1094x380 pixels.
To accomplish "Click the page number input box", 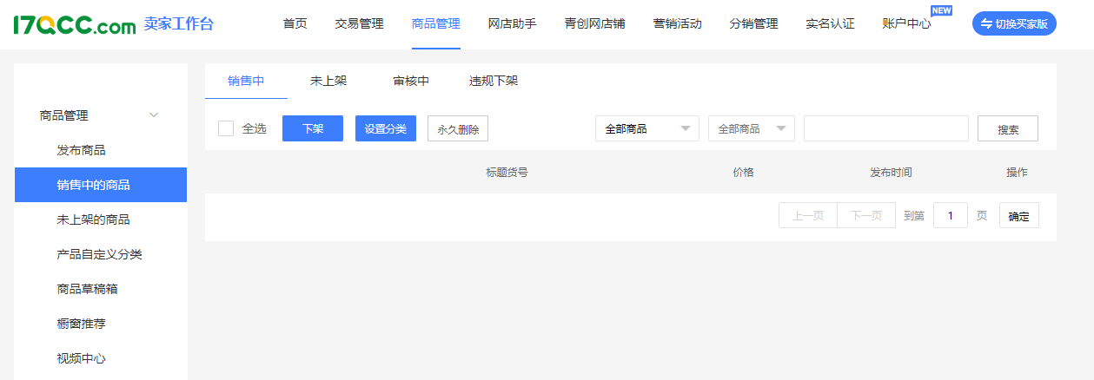I will tap(950, 215).
